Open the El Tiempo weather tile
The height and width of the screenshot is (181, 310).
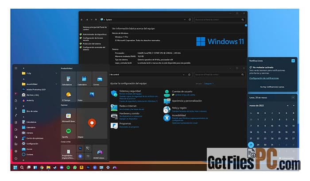[68, 95]
